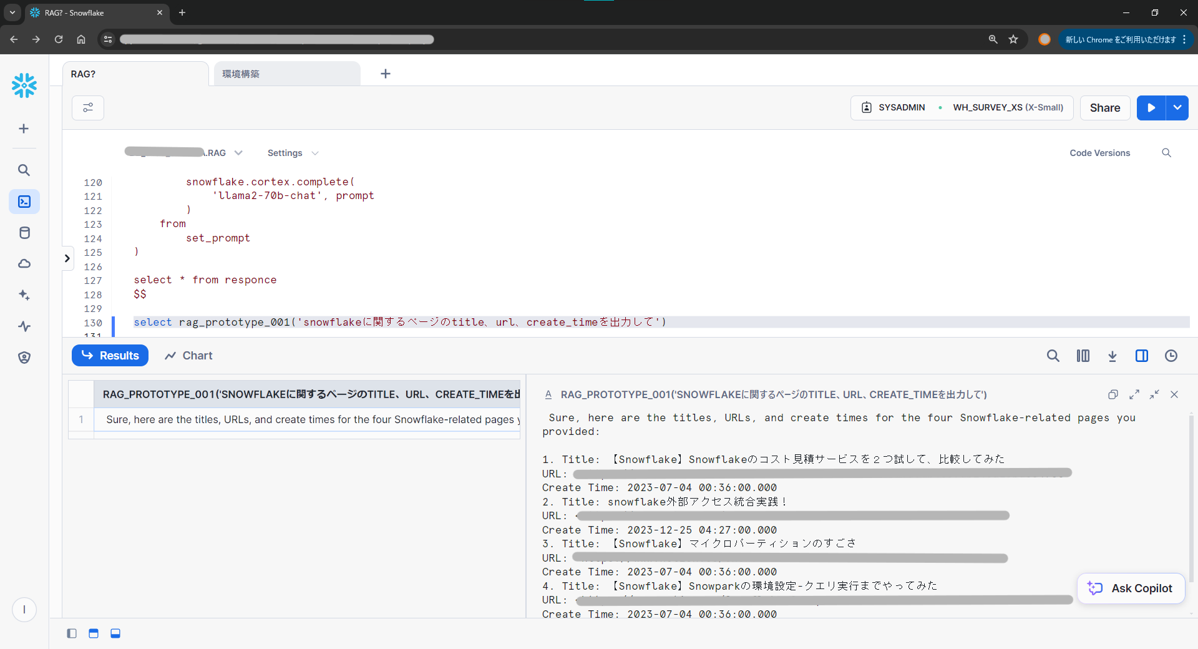Toggle the results pane layout
The image size is (1198, 649).
click(115, 633)
